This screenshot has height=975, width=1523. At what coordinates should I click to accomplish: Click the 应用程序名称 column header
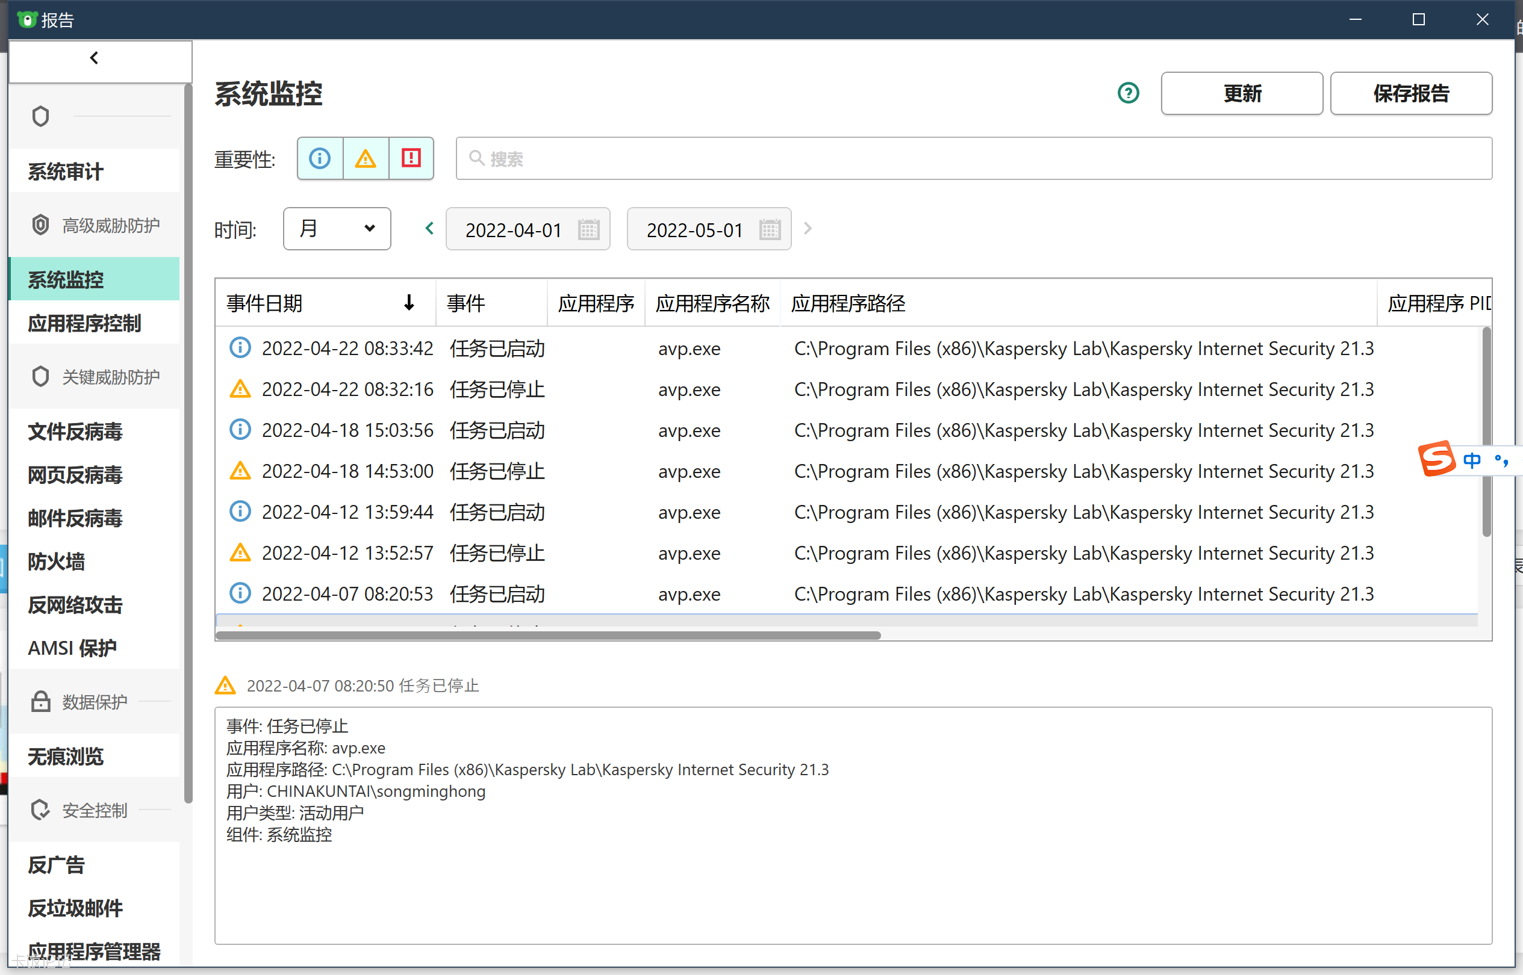point(712,303)
